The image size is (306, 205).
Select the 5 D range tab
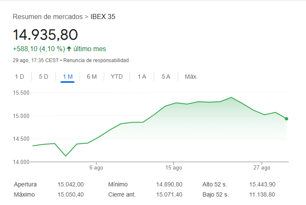point(44,77)
